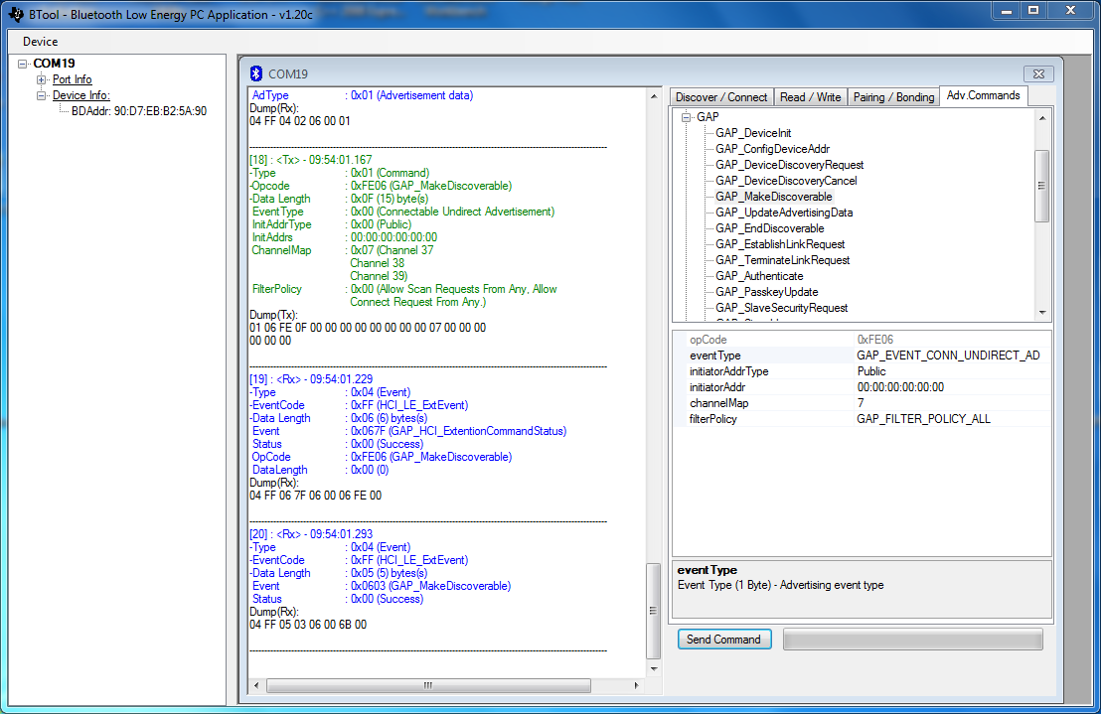The height and width of the screenshot is (714, 1101).
Task: Collapse the Device Info node
Action: 42,95
